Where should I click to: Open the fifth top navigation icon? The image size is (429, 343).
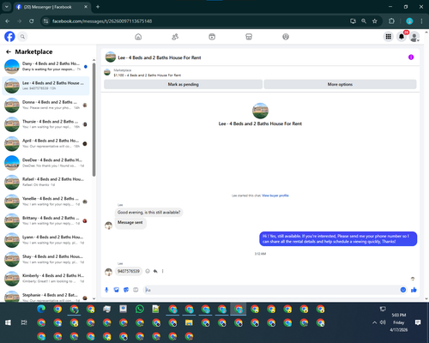pos(286,37)
